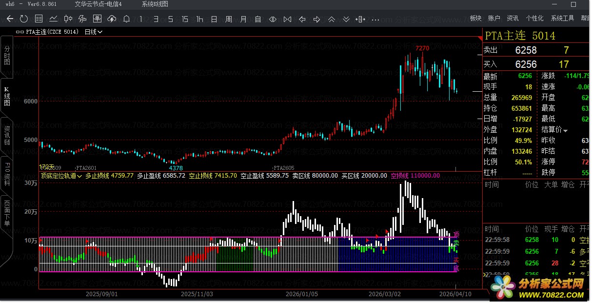The width and height of the screenshot is (592, 303).
Task: Click the refresh icon in the toolbar
Action: coord(24,20)
